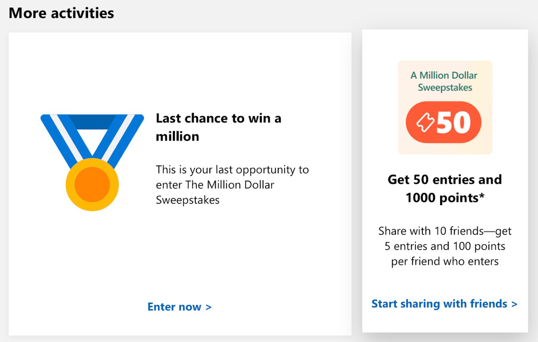Viewport: 538px width, 342px height.
Task: Select the cream-colored sweepstakes emblem tile
Action: [445, 107]
